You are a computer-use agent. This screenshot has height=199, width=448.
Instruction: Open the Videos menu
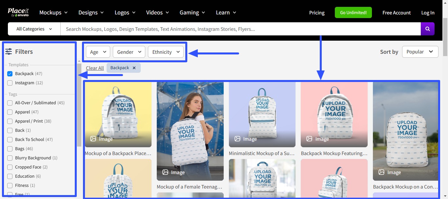(157, 12)
